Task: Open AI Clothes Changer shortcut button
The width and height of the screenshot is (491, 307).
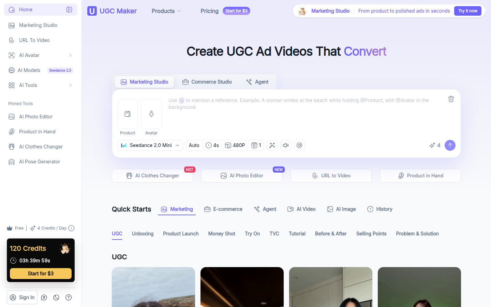Action: (x=152, y=176)
